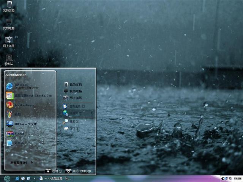Expand 所有程序(P) all programs
The image size is (243, 182).
tap(21, 162)
